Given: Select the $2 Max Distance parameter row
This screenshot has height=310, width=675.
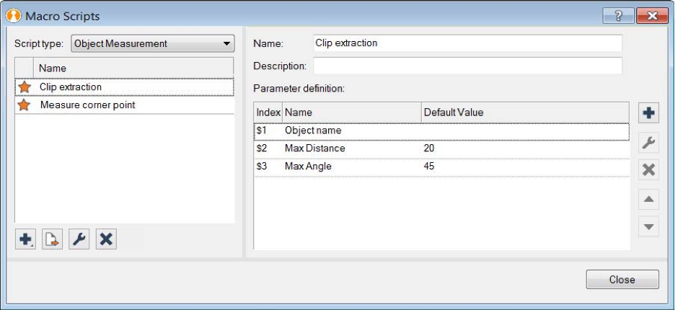Looking at the screenshot, I should click(x=441, y=149).
